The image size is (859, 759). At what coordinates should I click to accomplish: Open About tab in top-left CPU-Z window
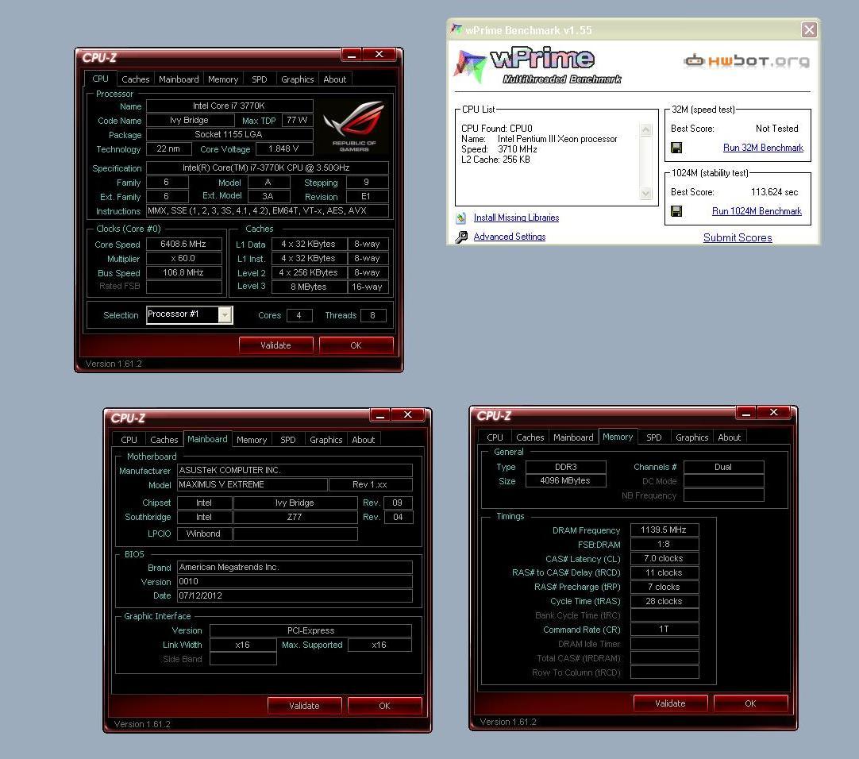[335, 79]
